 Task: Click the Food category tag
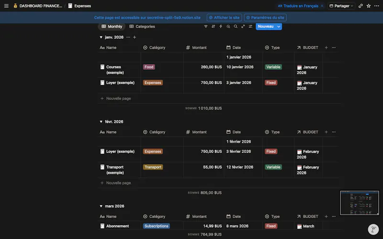149,67
